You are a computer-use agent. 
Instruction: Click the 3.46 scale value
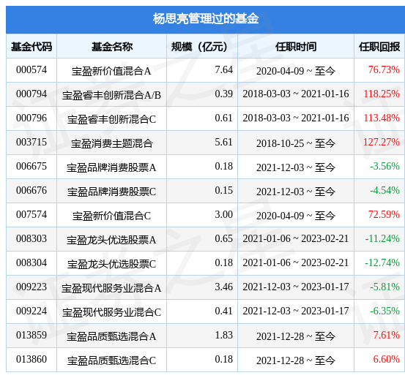point(223,287)
